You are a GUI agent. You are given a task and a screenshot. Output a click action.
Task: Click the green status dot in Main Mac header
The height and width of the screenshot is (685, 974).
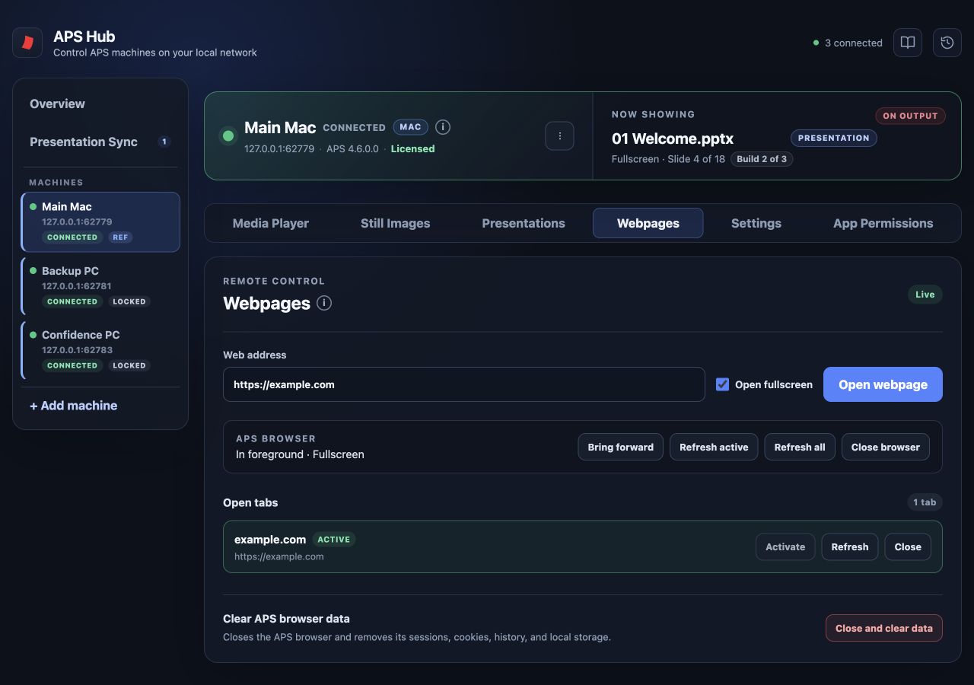coord(228,136)
